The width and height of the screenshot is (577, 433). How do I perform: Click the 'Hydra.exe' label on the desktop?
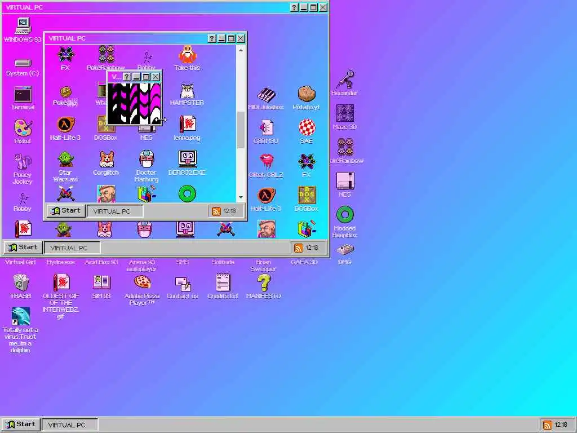pos(61,262)
